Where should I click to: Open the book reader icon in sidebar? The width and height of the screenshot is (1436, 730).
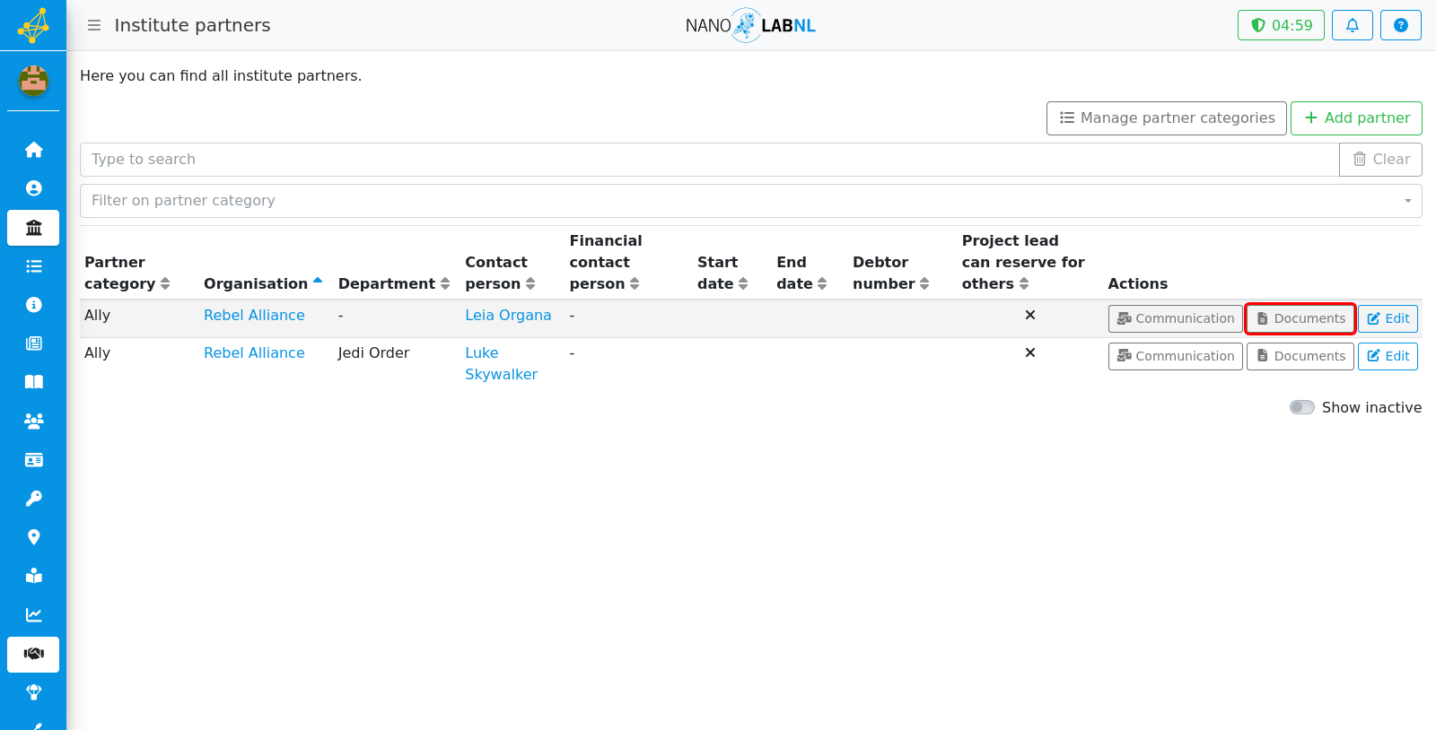(x=33, y=576)
